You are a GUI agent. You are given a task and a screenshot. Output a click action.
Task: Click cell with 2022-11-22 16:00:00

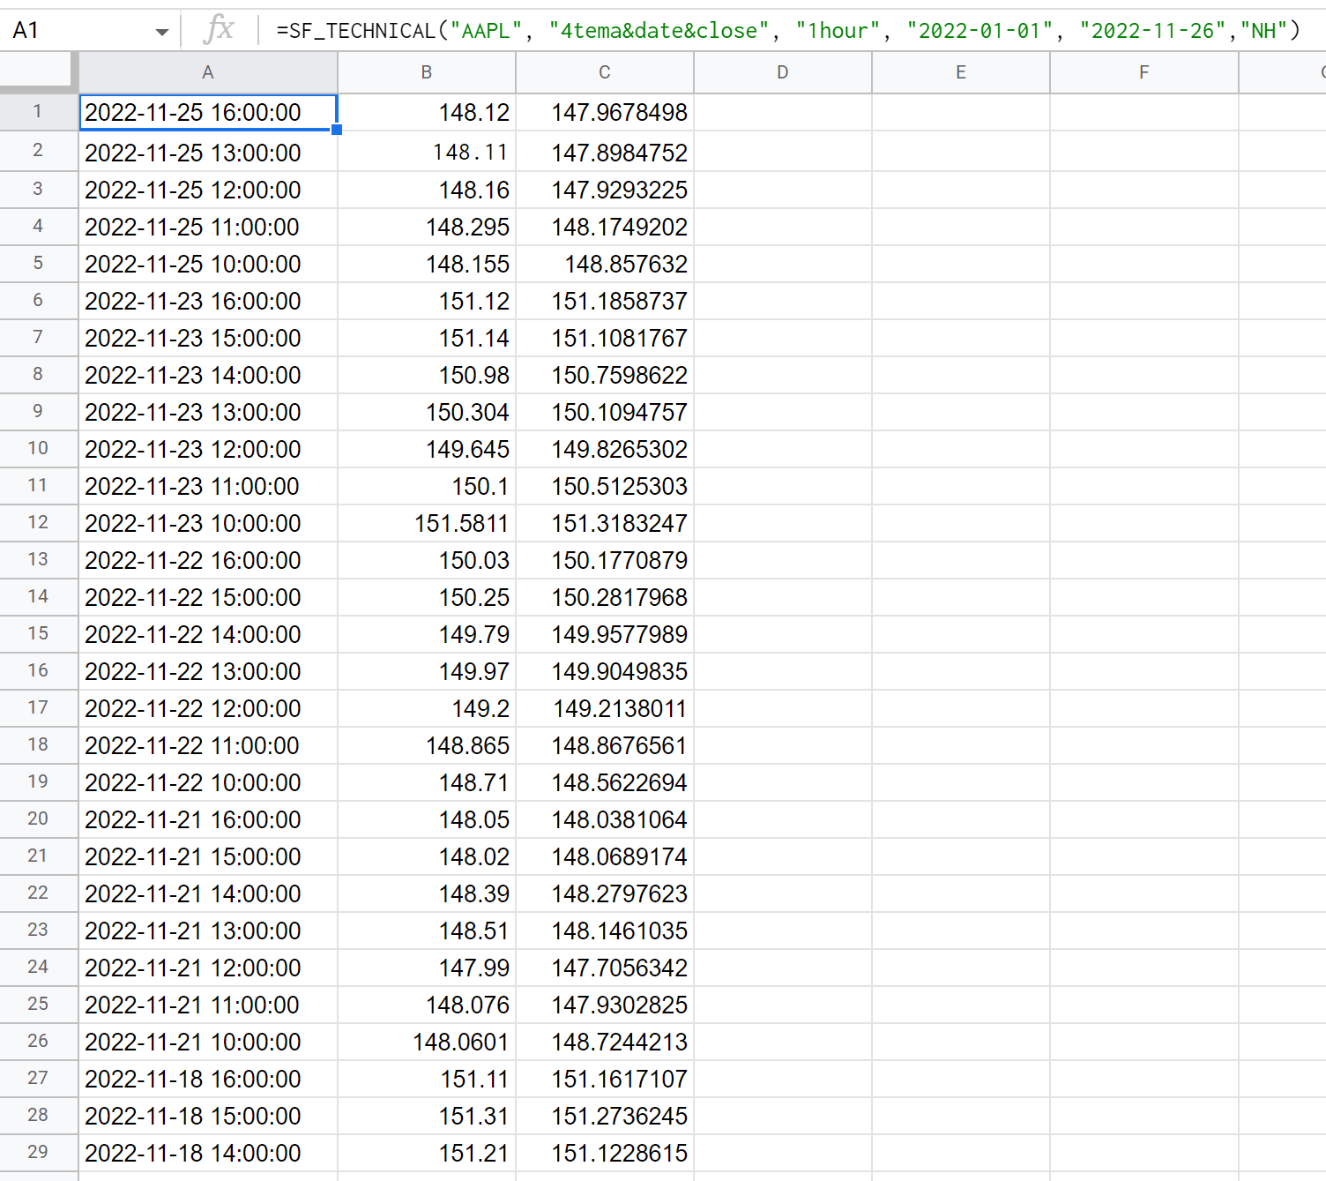[208, 560]
